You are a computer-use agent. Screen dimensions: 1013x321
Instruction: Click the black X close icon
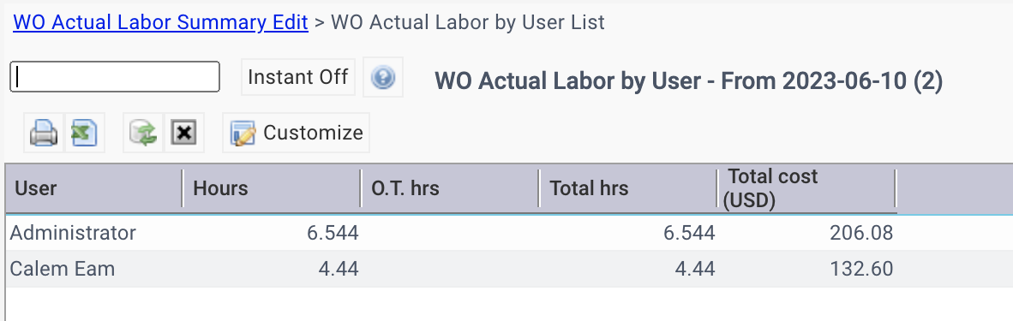(184, 133)
